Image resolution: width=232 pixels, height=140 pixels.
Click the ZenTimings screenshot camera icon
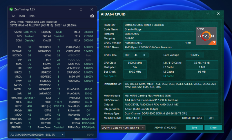92,16
